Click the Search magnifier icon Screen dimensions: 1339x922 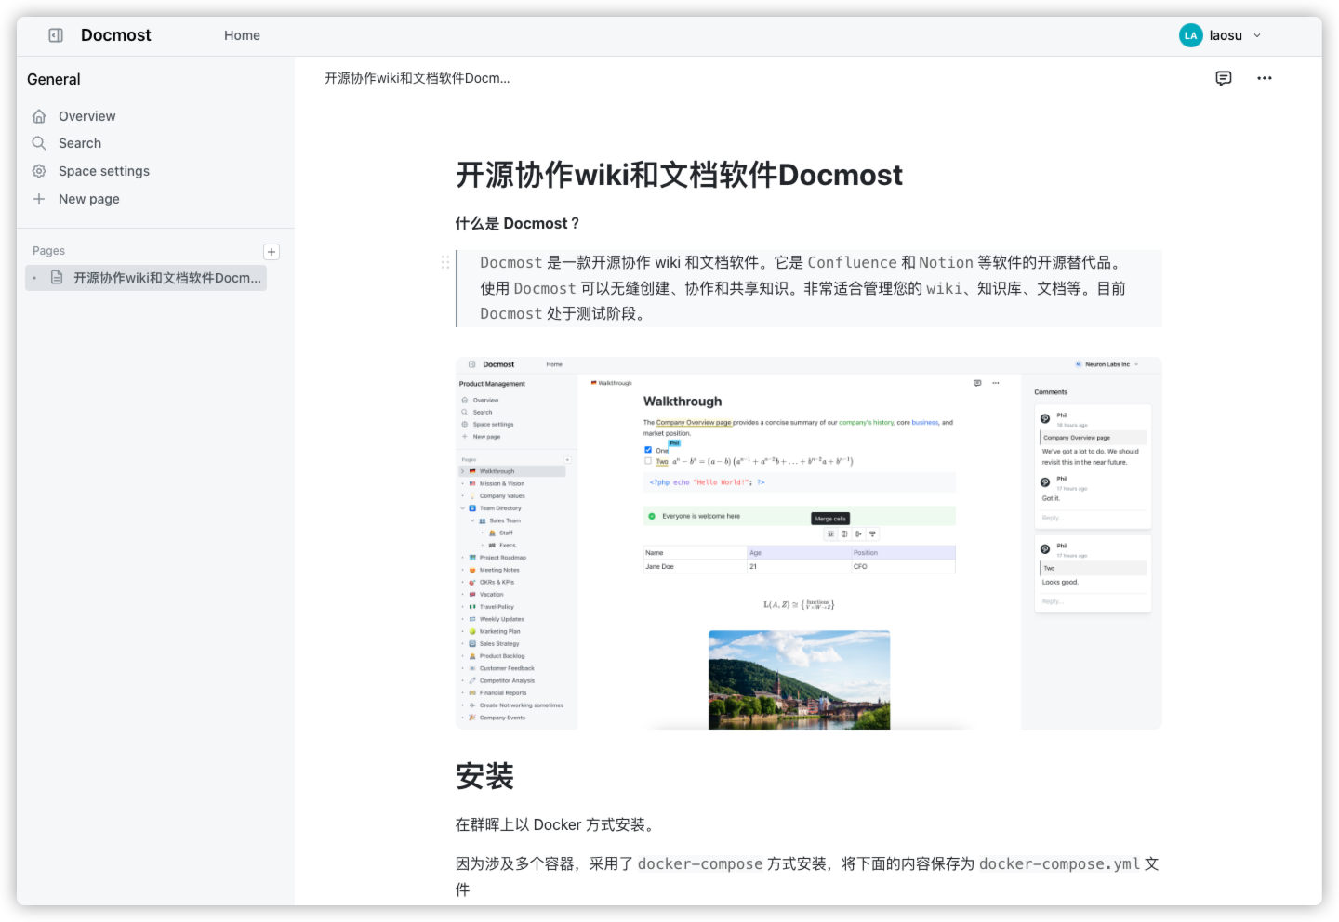pos(39,143)
